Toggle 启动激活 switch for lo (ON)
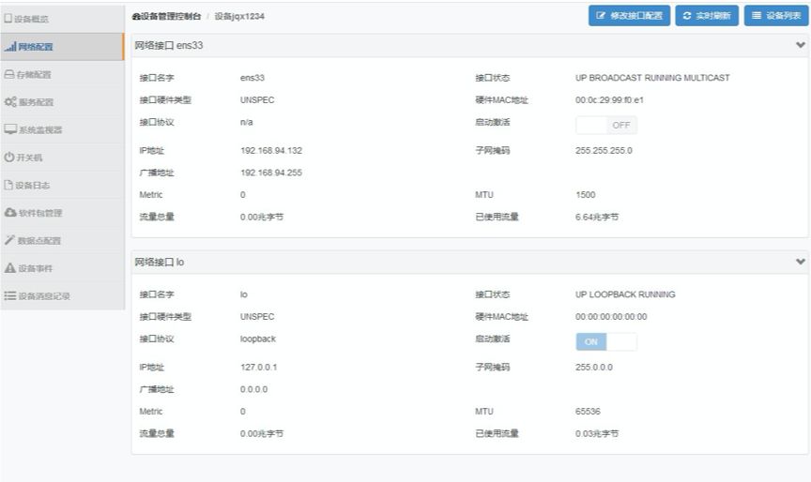 [x=606, y=341]
